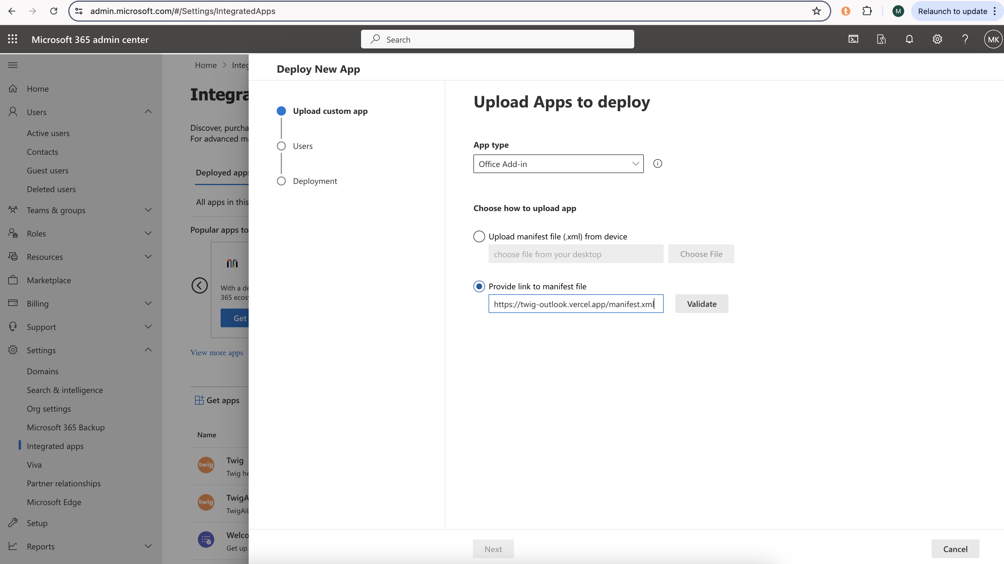The image size is (1004, 564).
Task: Click the notifications bell icon
Action: tap(909, 39)
